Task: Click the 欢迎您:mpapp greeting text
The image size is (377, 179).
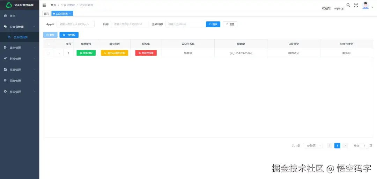Action: click(333, 8)
